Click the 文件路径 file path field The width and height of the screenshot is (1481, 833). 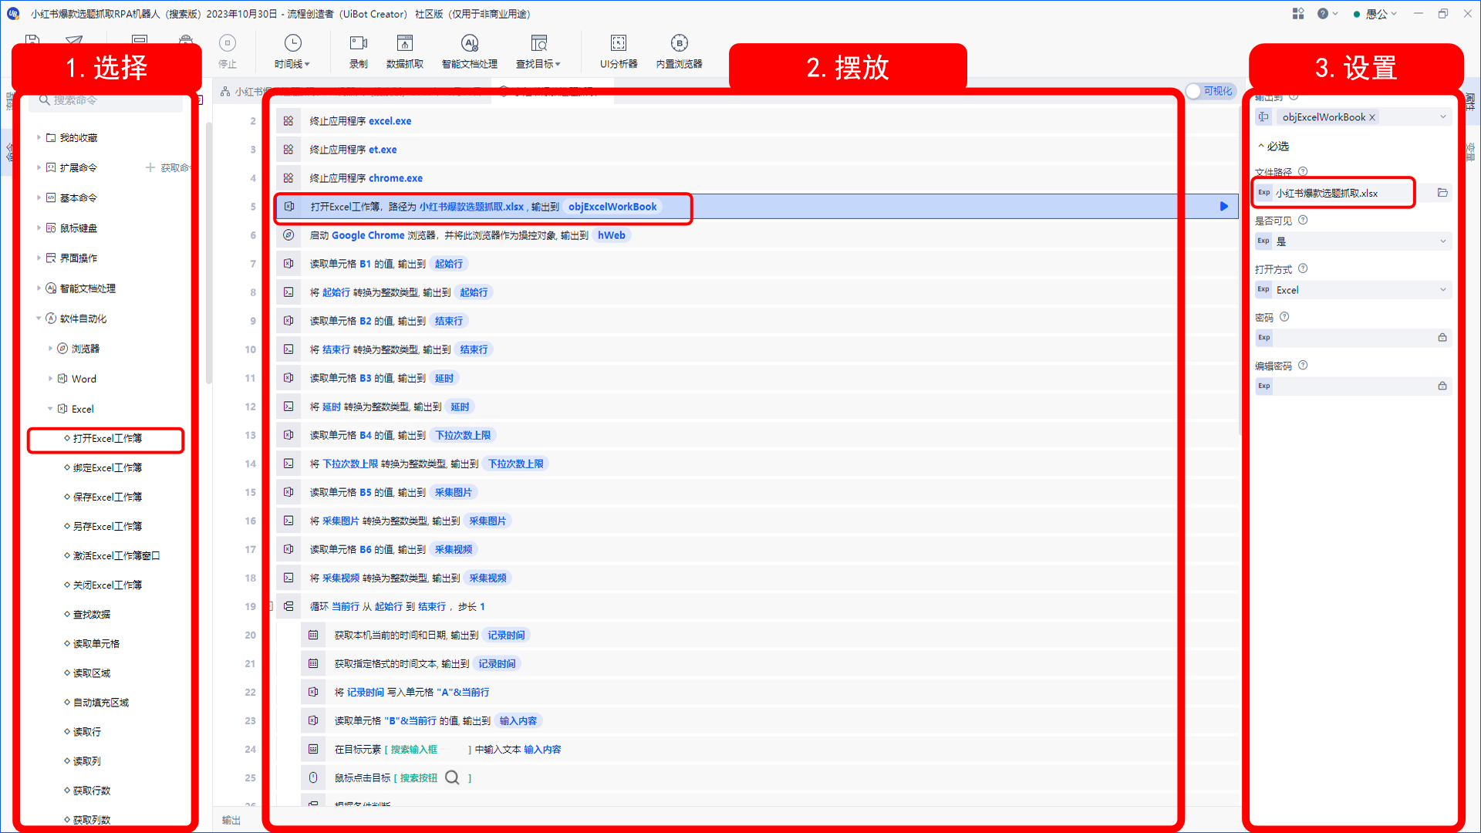point(1352,193)
